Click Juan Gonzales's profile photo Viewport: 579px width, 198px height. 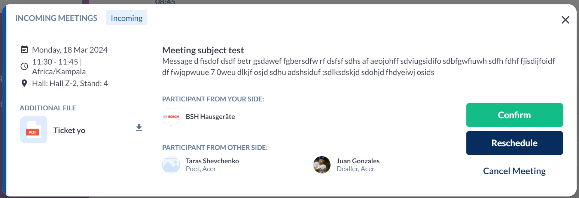tap(322, 165)
